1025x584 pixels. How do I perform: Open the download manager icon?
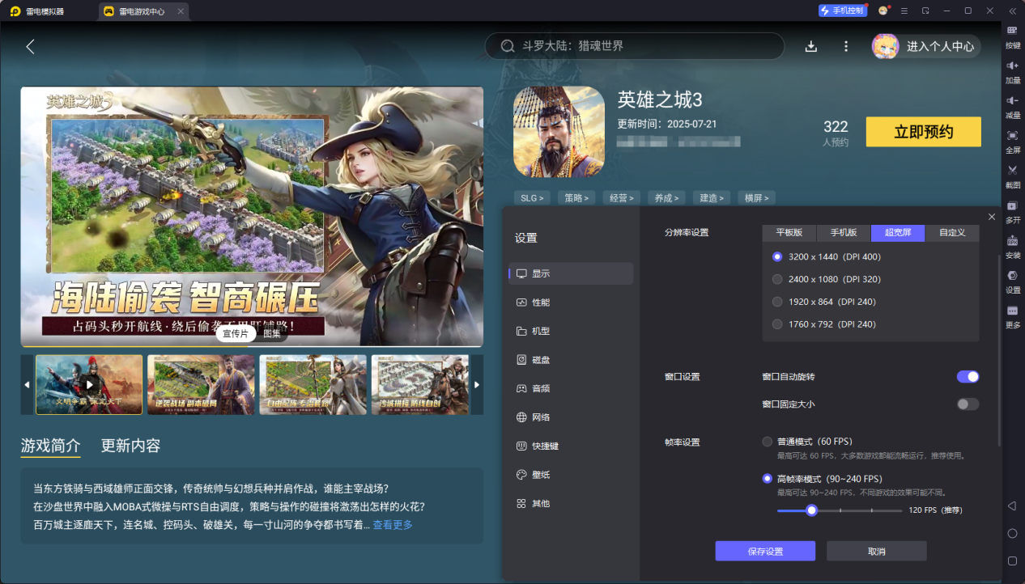(811, 47)
